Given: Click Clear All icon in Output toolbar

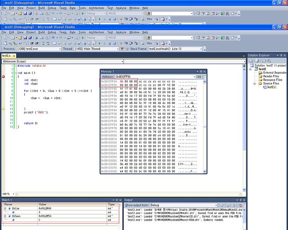Looking at the screenshot, I should coord(240,205).
